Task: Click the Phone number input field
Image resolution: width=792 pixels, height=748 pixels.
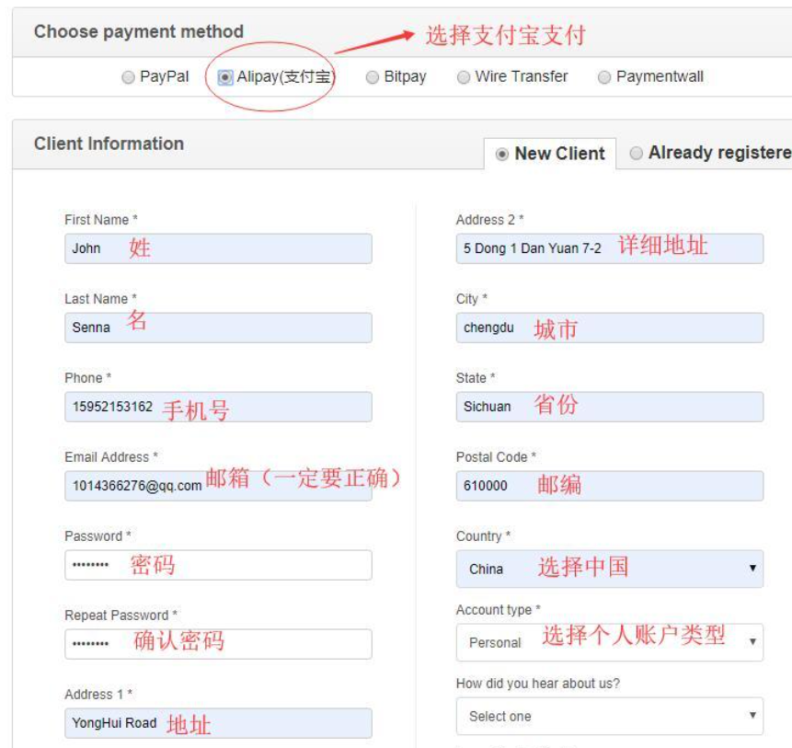Action: pyautogui.click(x=218, y=407)
